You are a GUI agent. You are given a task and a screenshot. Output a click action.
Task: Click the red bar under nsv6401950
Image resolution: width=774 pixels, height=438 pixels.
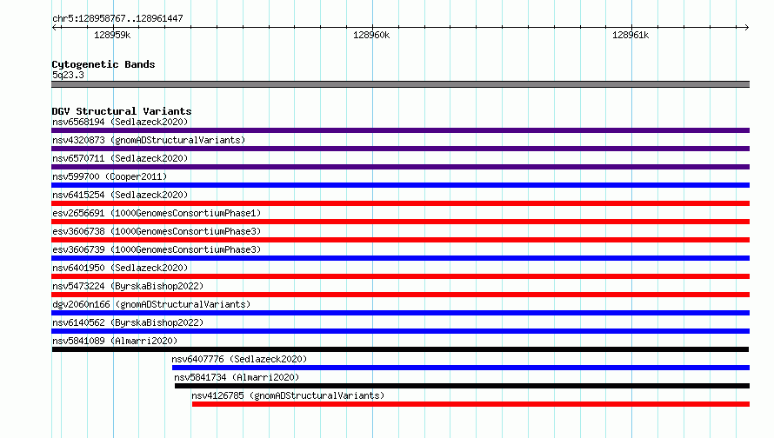click(400, 276)
